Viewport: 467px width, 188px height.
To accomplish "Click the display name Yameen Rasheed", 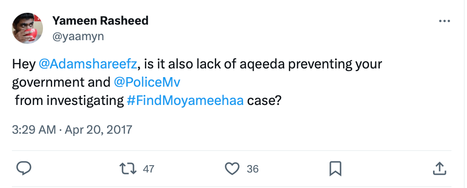I will 100,21.
